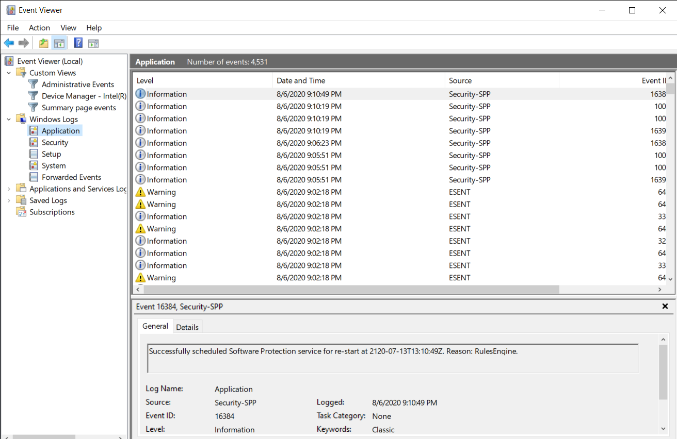Click the blue Help question mark icon

[x=78, y=43]
